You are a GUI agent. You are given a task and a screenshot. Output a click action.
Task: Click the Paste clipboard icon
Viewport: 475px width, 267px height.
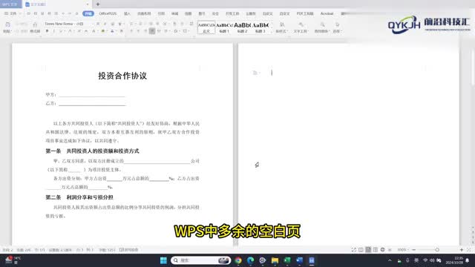[x=7, y=24]
